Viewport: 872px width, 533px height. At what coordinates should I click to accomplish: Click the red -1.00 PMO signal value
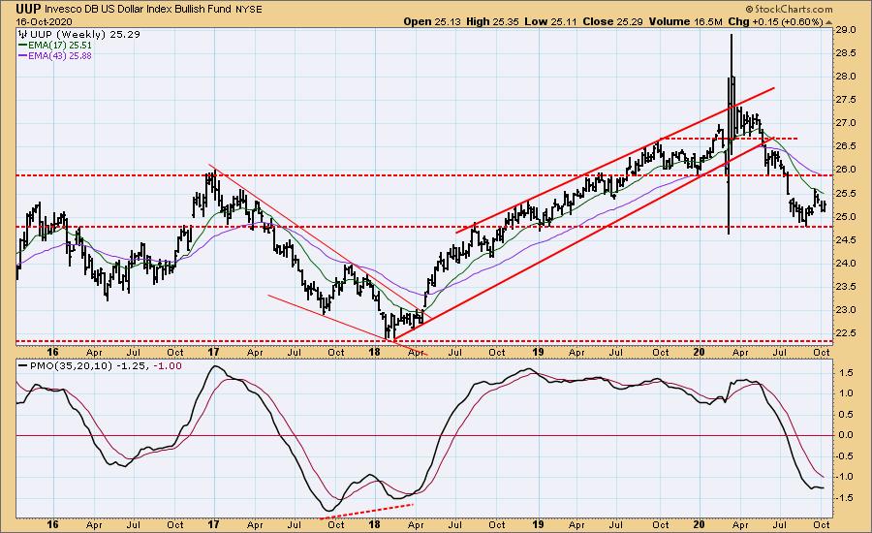[x=167, y=366]
